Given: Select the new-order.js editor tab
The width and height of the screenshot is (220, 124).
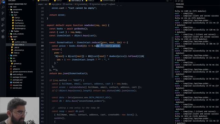Looking at the screenshot, I should pyautogui.click(x=76, y=1).
